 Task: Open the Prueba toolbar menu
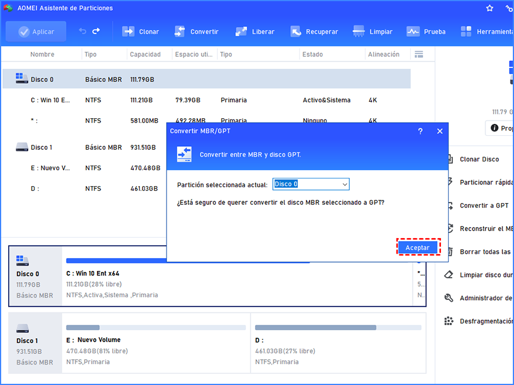[426, 32]
